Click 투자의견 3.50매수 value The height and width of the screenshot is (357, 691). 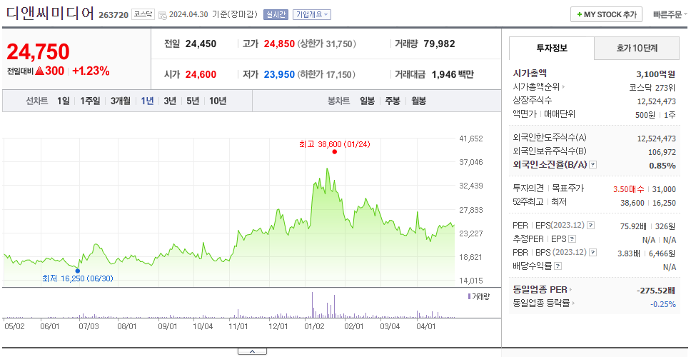[628, 189]
